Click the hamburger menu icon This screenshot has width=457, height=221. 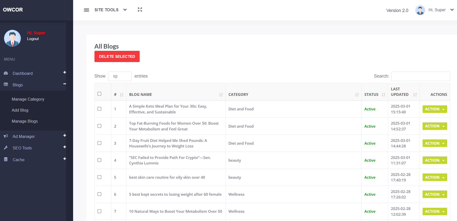[x=86, y=10]
